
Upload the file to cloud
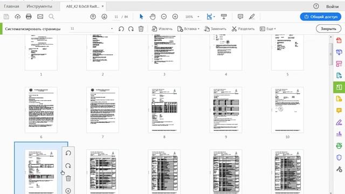(x=18, y=17)
